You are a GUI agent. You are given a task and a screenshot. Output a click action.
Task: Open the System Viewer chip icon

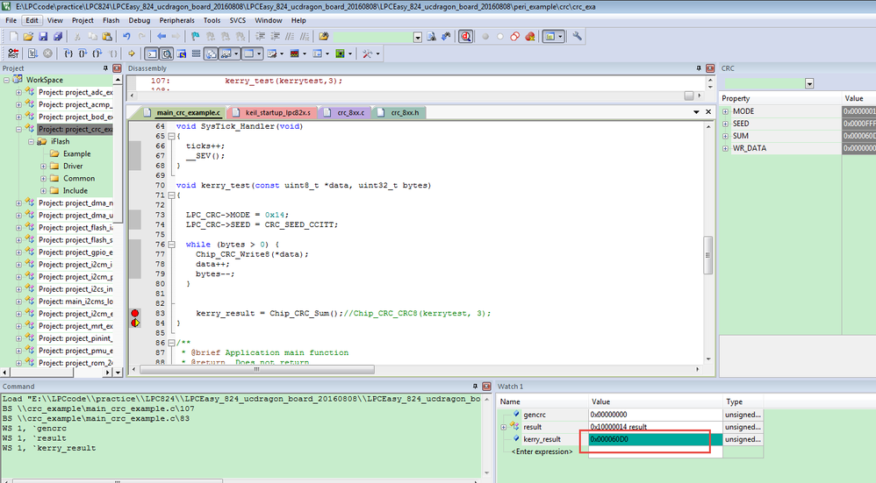coord(340,53)
